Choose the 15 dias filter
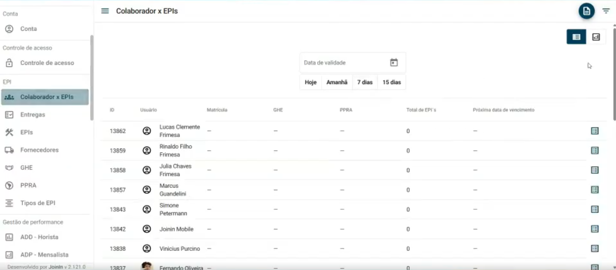The image size is (616, 270). click(391, 82)
